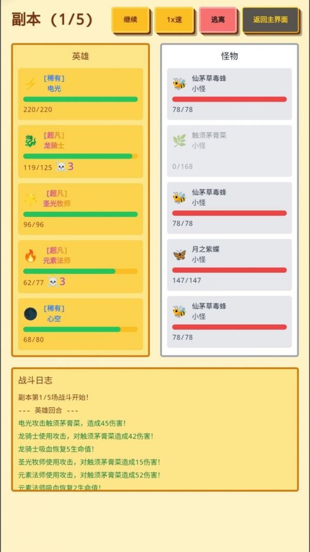
Task: Select the leaf icon of defeated 触须茅膏菜
Action: click(x=178, y=140)
